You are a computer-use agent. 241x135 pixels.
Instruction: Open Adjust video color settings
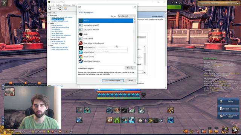click(59, 47)
